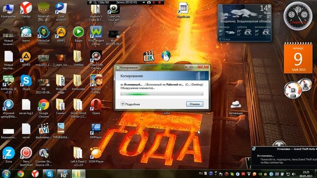Open the transcoded folder icon
This screenshot has height=178, width=317.
(78, 81)
